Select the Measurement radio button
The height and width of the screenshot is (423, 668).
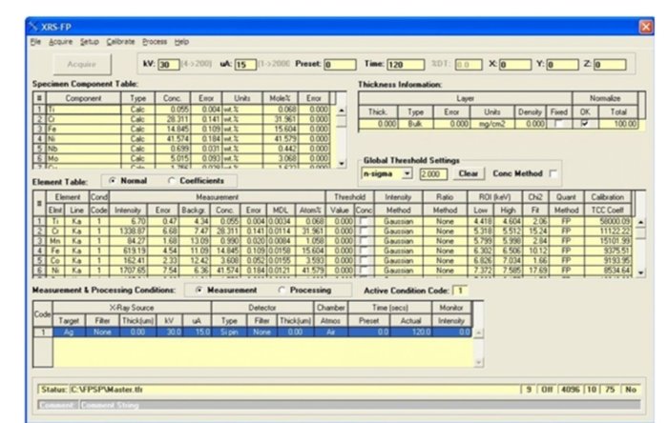198,290
